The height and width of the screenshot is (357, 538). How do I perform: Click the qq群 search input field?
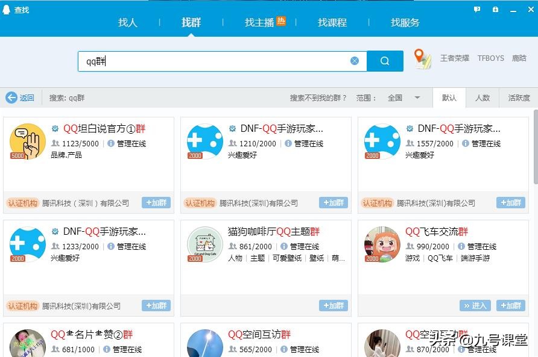211,61
